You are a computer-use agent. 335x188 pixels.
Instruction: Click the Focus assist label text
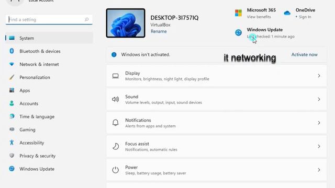click(x=137, y=144)
